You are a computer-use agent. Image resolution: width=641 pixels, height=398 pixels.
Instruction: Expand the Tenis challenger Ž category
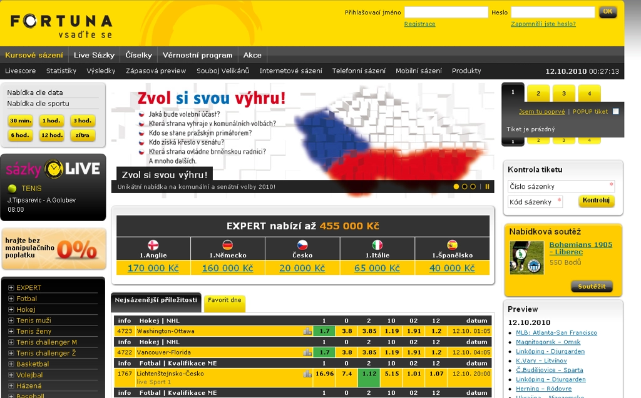point(11,353)
